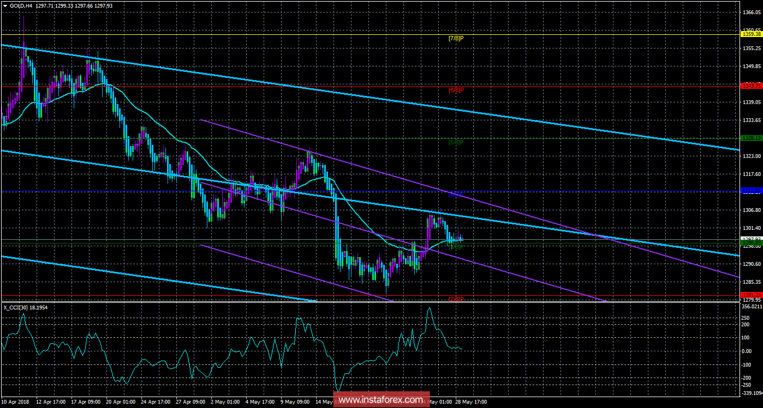Select the green [5/8]P level label
763x408 pixels.
[456, 142]
